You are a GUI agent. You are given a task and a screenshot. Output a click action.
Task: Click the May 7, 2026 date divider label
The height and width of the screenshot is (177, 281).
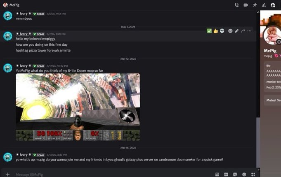tap(128, 27)
